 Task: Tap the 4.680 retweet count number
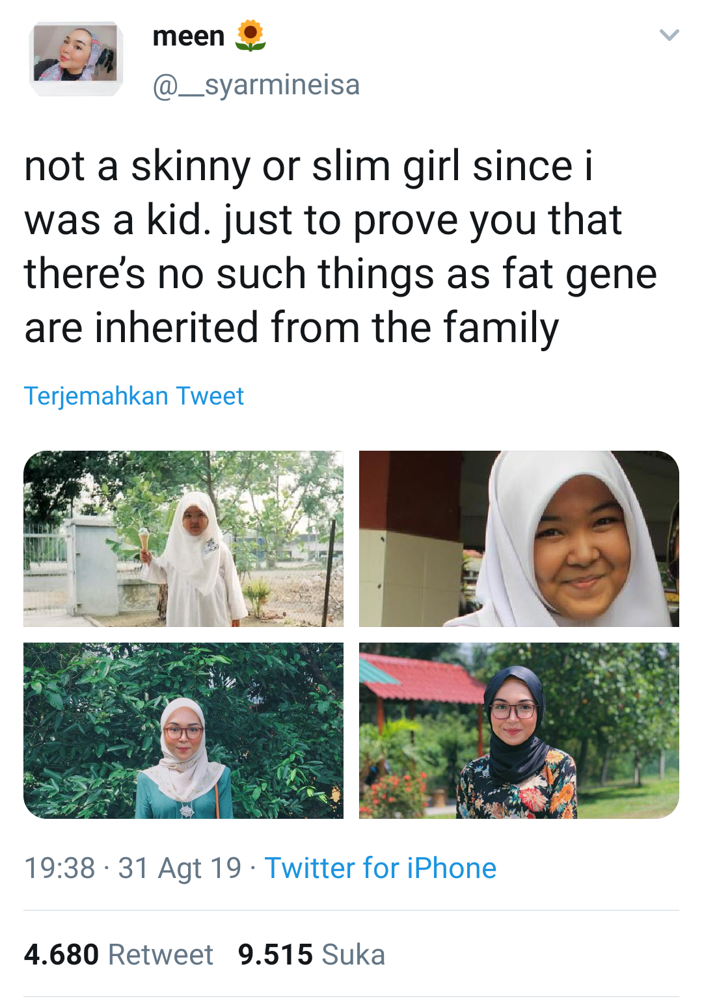click(x=61, y=954)
